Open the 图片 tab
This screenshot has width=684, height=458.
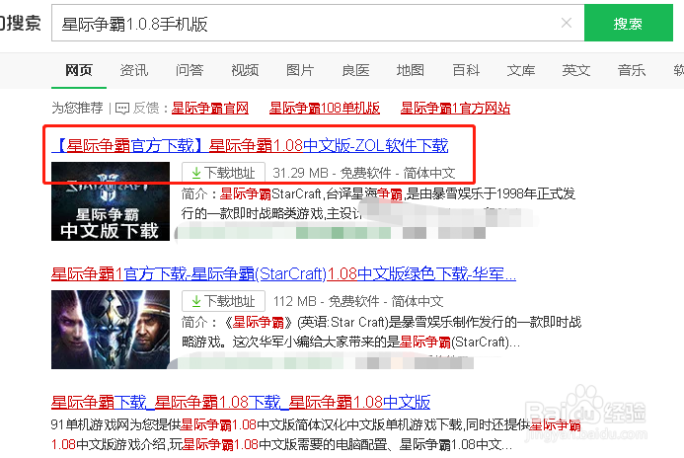[x=300, y=70]
